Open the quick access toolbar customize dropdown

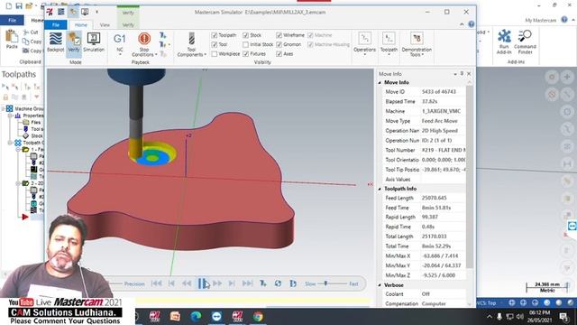click(96, 12)
